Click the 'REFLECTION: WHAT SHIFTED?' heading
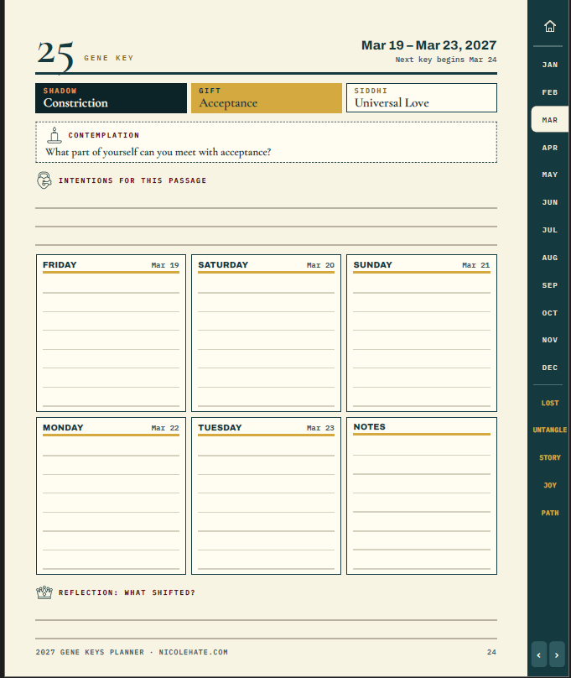Screen dimensions: 571x678 click(x=127, y=592)
